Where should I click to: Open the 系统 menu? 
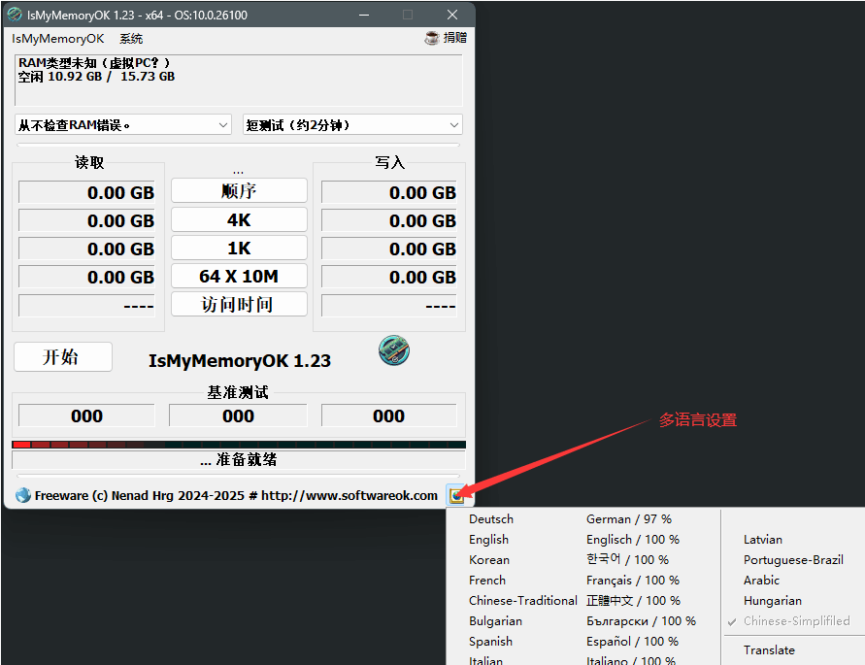pyautogui.click(x=131, y=39)
